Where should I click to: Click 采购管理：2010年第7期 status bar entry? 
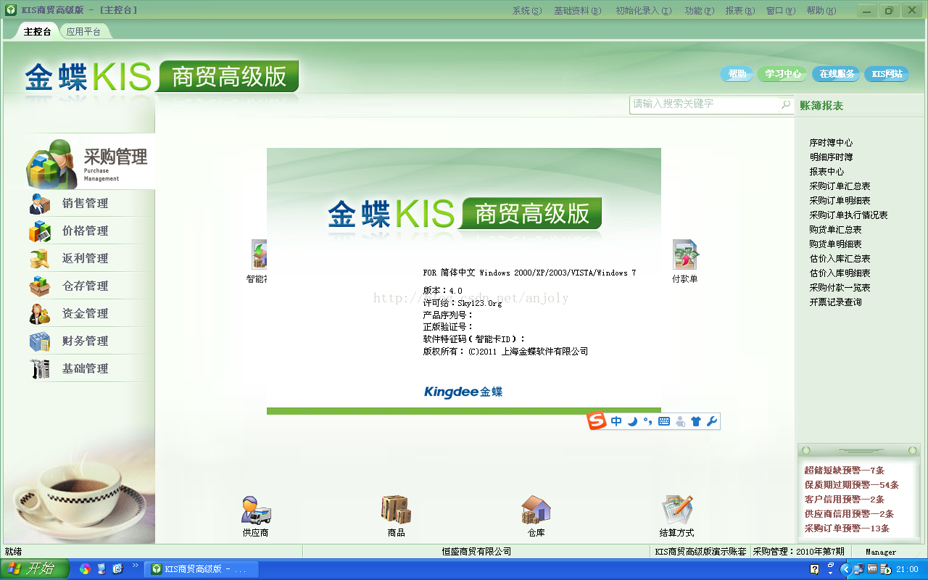(x=798, y=552)
